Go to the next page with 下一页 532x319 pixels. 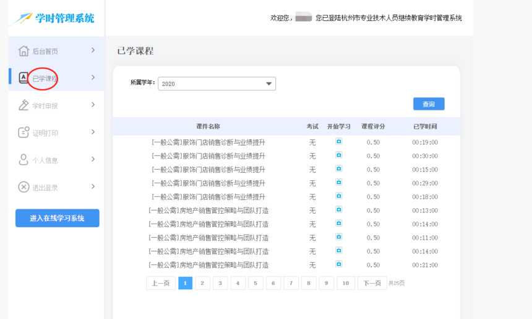[x=372, y=283]
